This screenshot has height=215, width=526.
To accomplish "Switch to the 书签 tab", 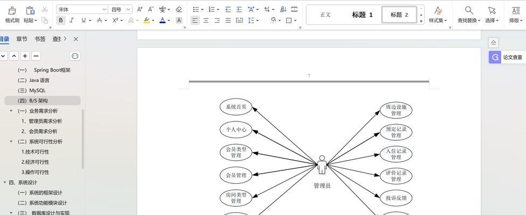I will pos(40,39).
